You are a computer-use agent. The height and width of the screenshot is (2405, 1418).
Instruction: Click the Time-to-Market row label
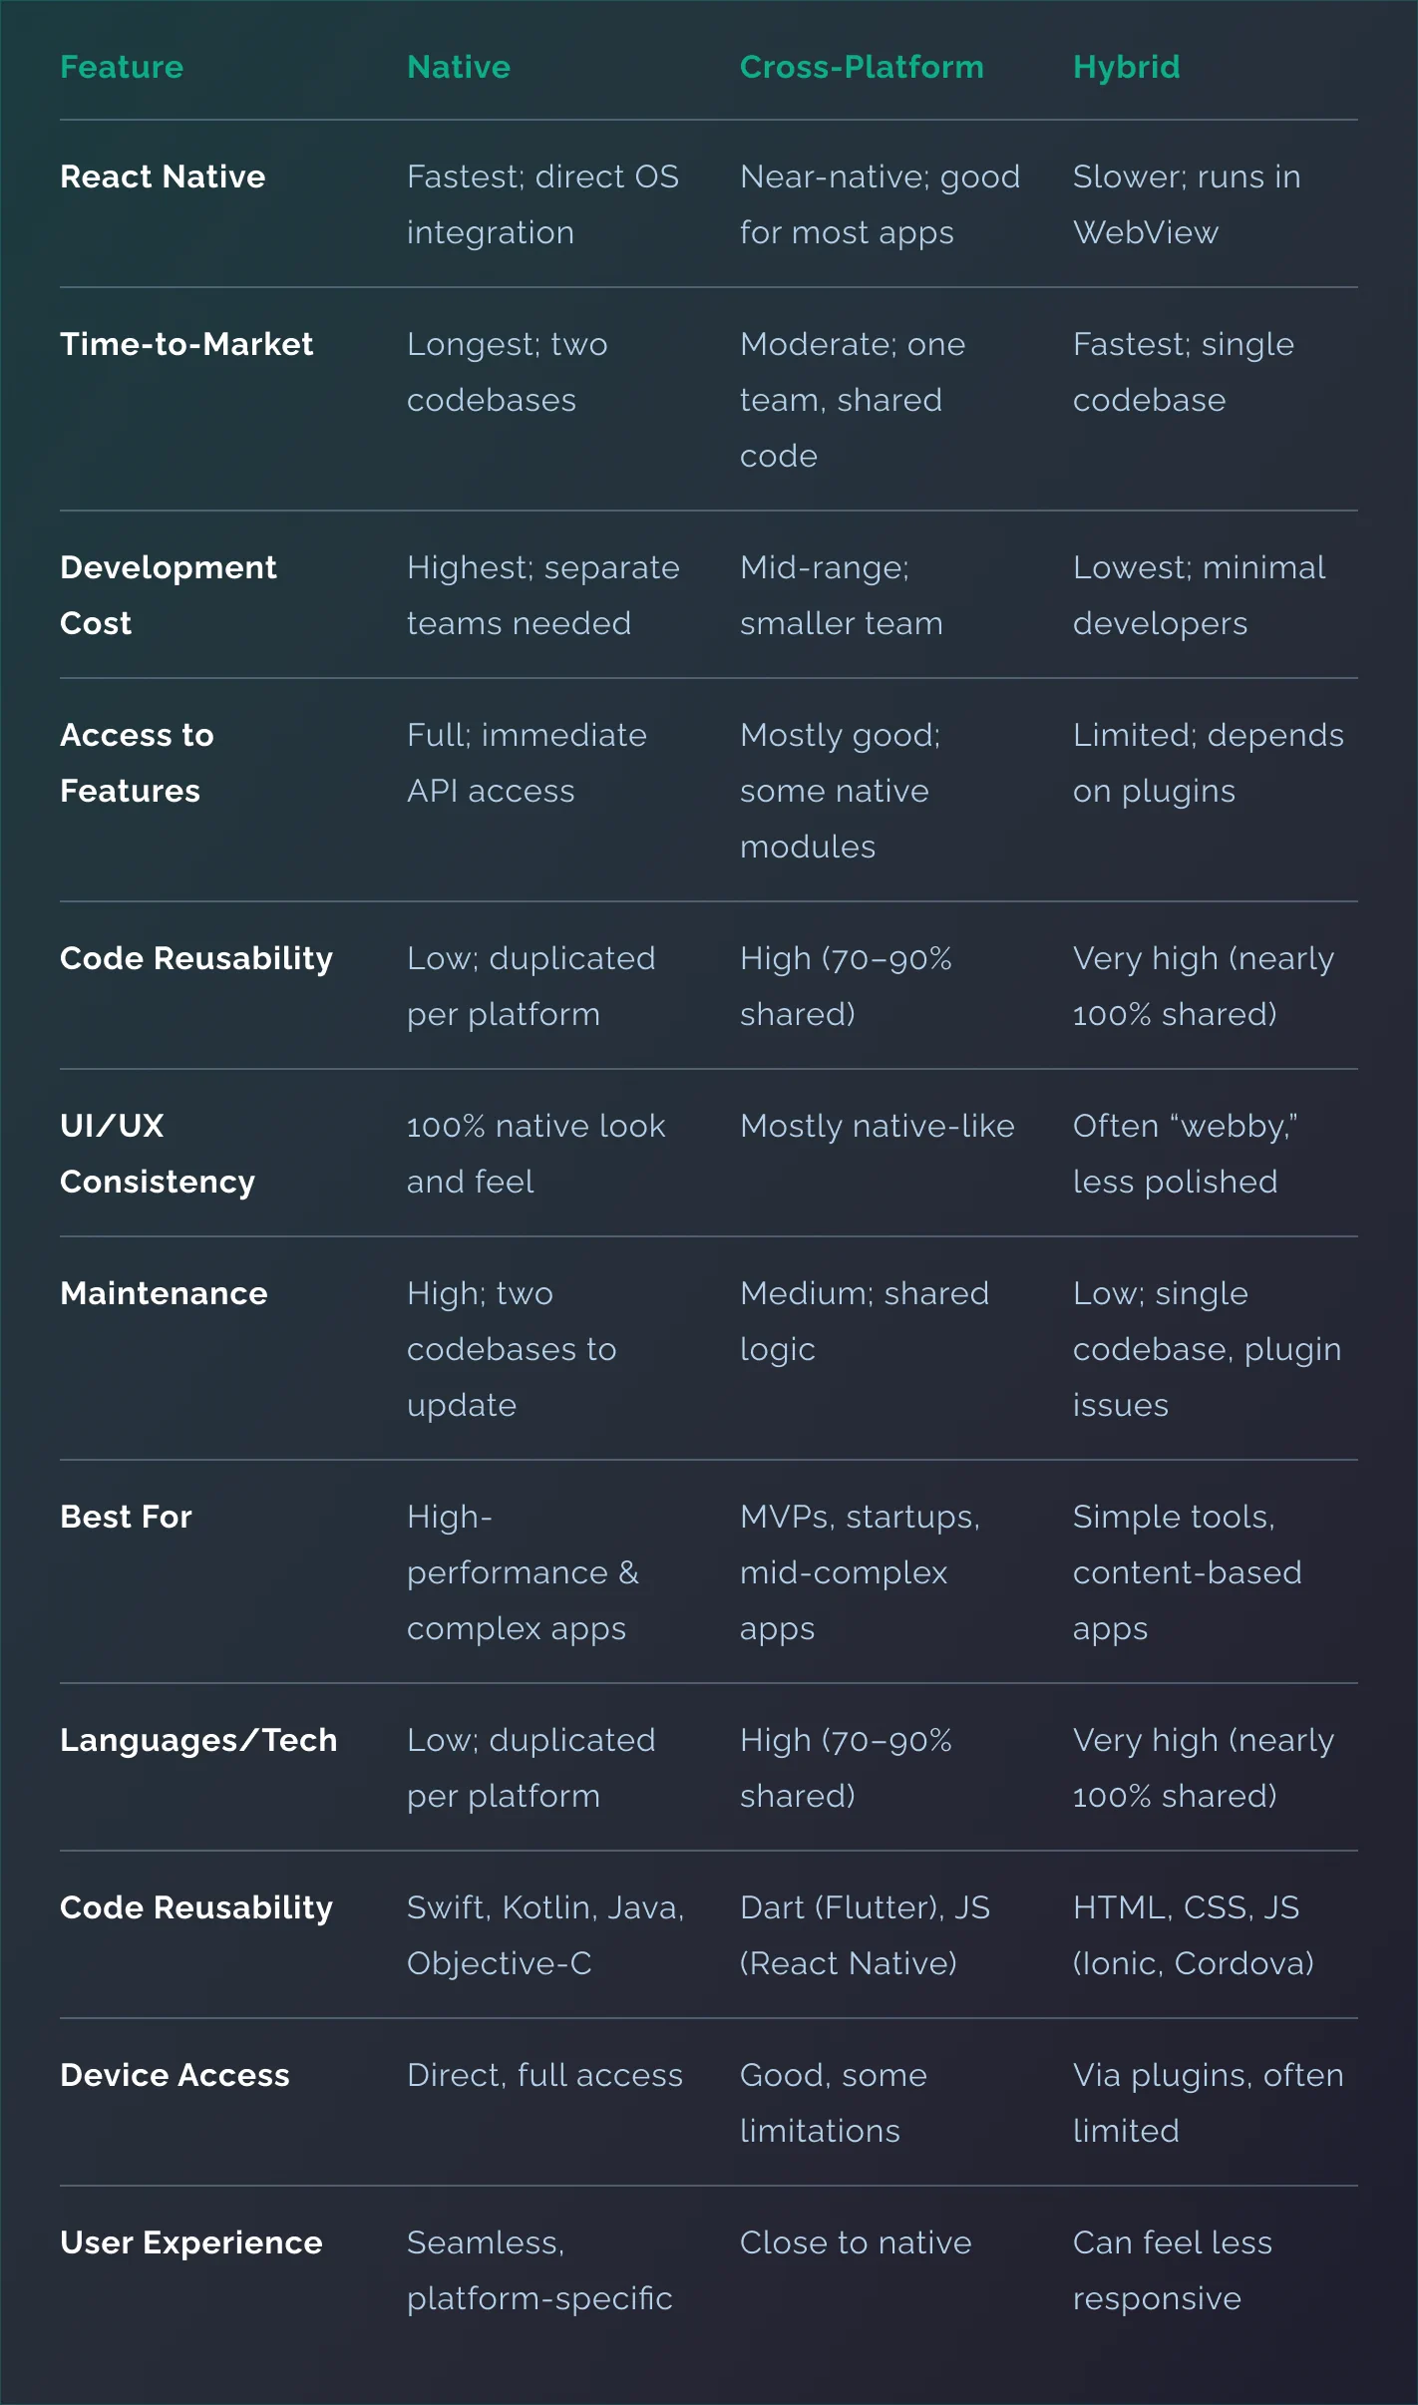[x=186, y=344]
